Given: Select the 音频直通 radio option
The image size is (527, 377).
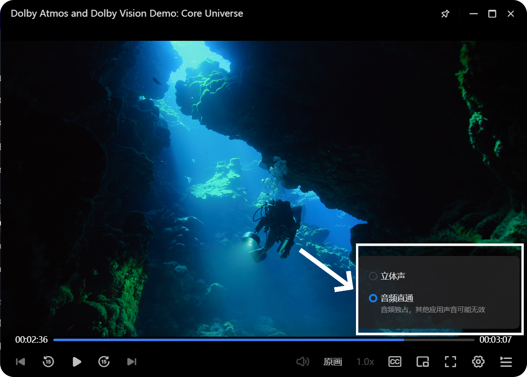Looking at the screenshot, I should (373, 298).
